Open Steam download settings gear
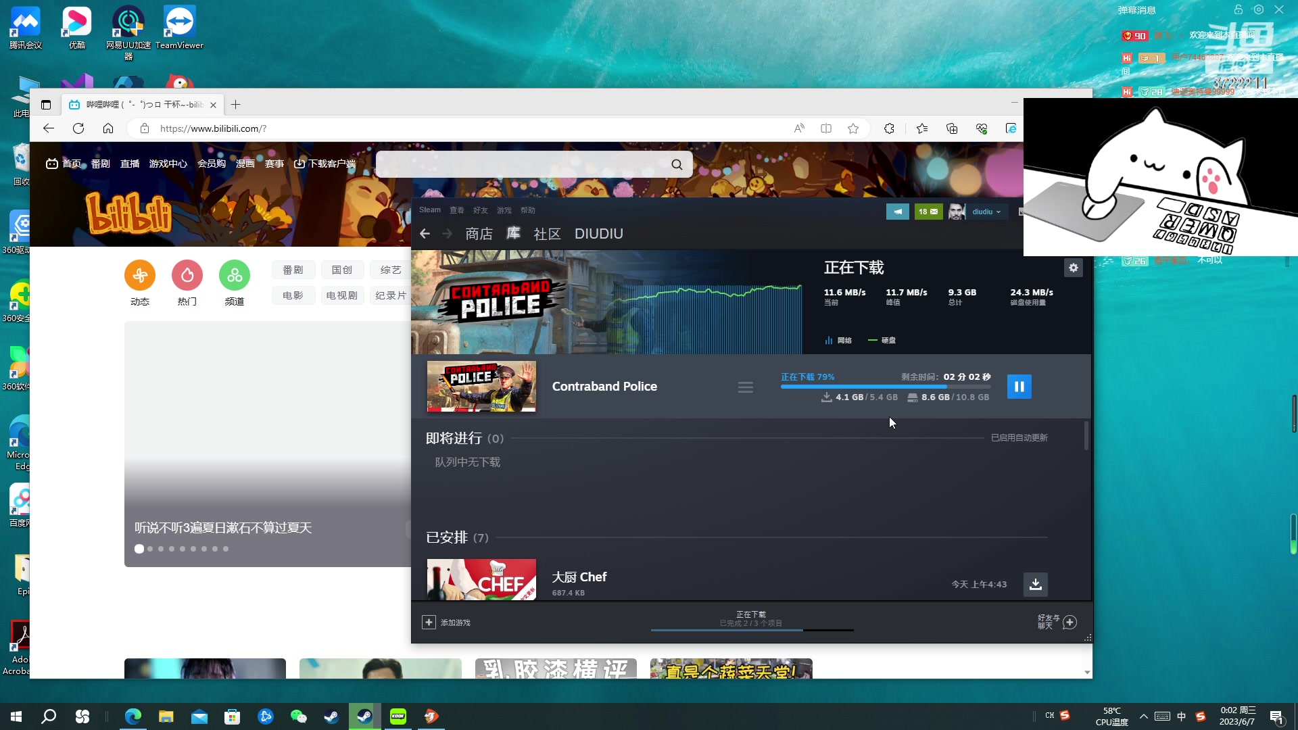Screen dimensions: 1298x730 [1073, 268]
